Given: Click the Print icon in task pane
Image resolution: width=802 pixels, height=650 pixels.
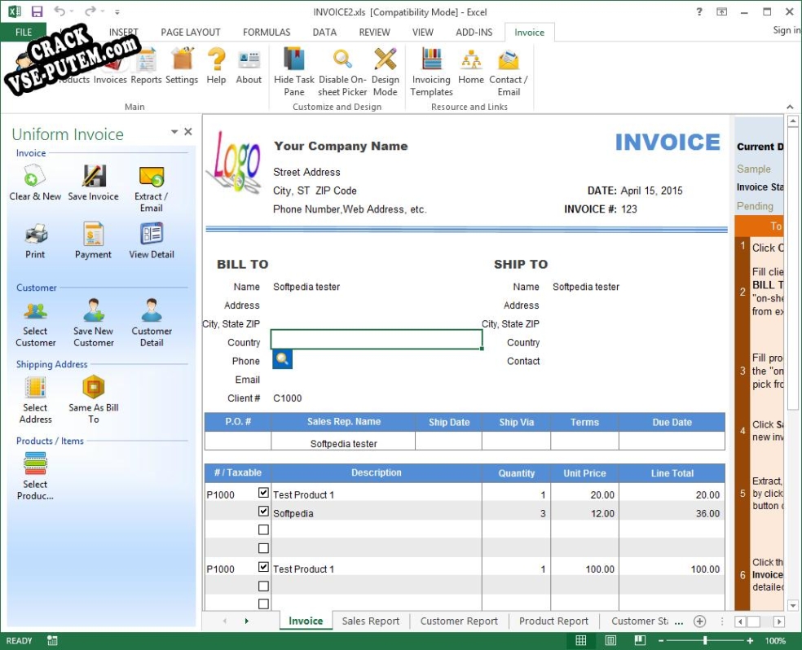Looking at the screenshot, I should coord(36,235).
